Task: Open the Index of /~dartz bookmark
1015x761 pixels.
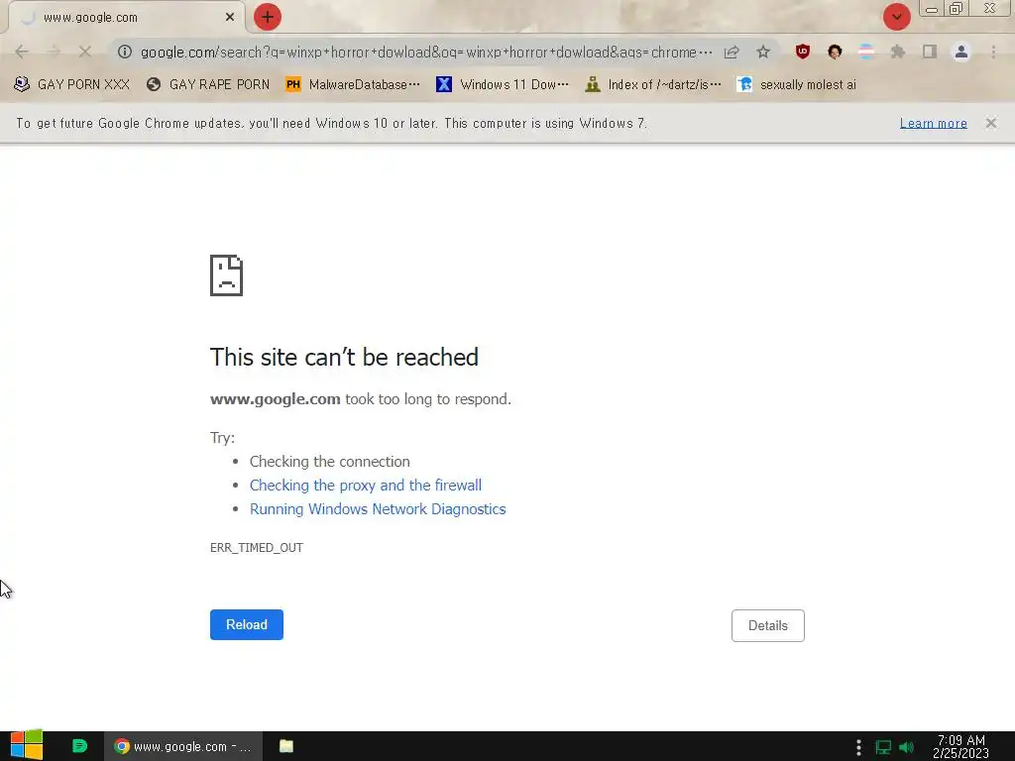Action: 652,84
